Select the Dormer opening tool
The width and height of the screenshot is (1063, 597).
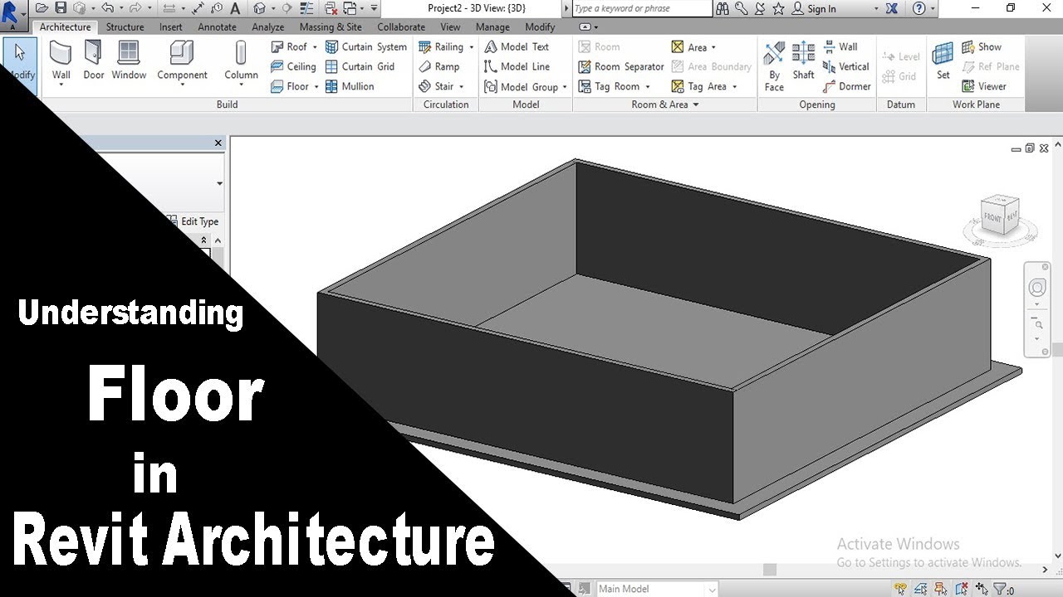click(x=846, y=86)
